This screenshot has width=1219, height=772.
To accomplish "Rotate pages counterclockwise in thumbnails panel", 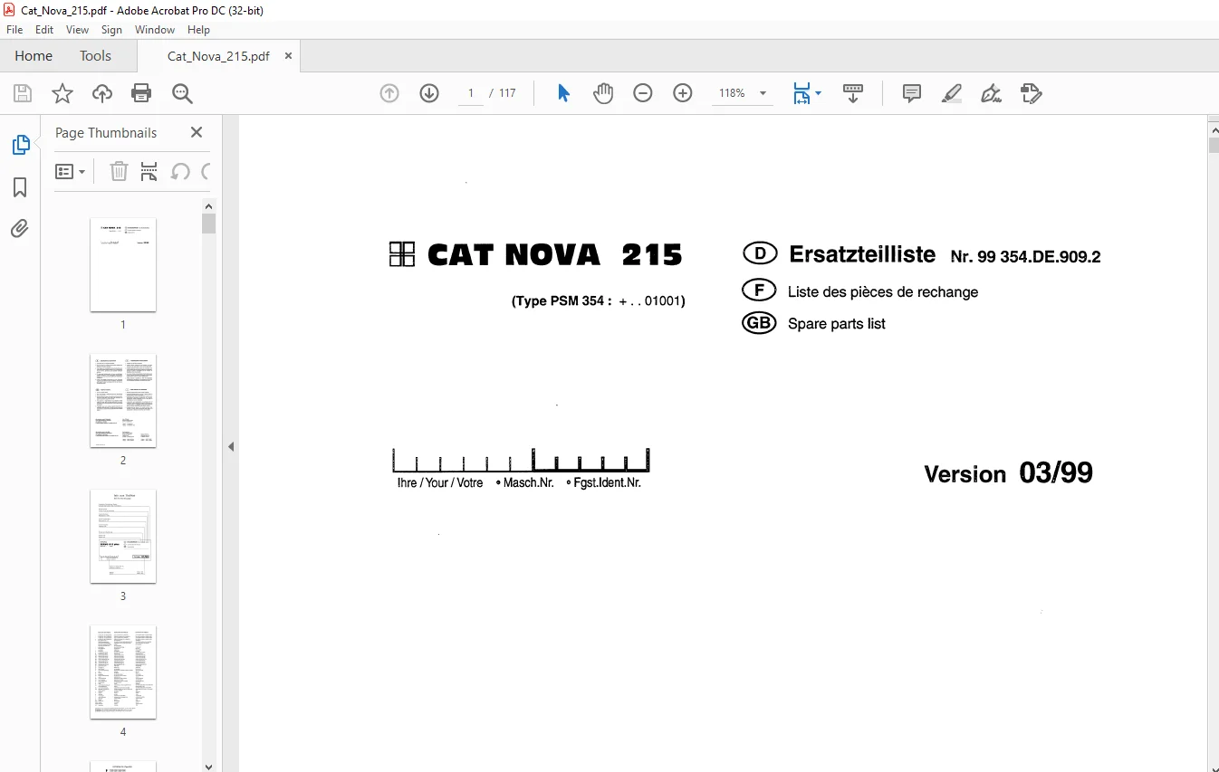I will click(x=180, y=171).
